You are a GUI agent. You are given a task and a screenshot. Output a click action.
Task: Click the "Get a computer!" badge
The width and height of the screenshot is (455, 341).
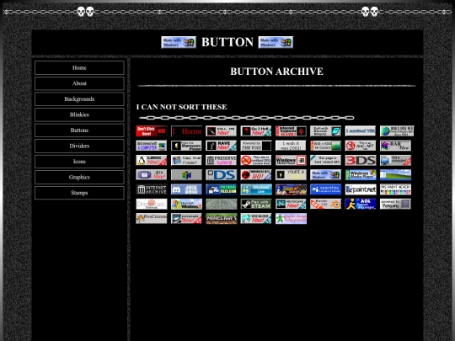click(x=395, y=160)
